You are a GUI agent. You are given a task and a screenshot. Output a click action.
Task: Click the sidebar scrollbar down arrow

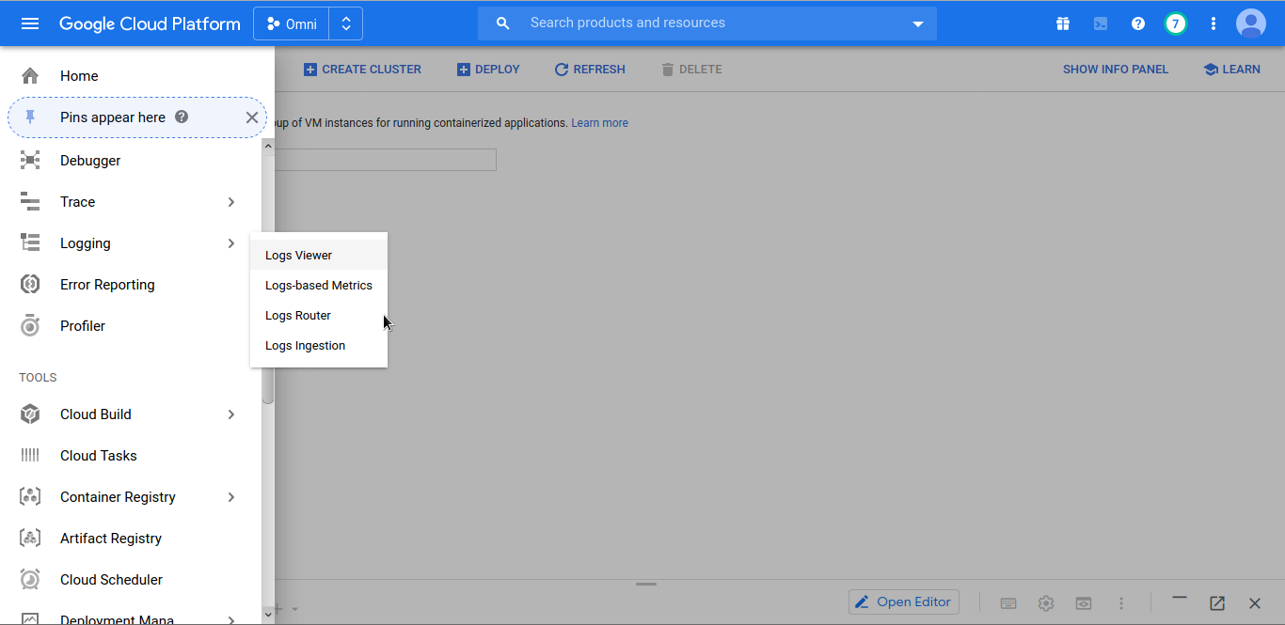click(268, 615)
